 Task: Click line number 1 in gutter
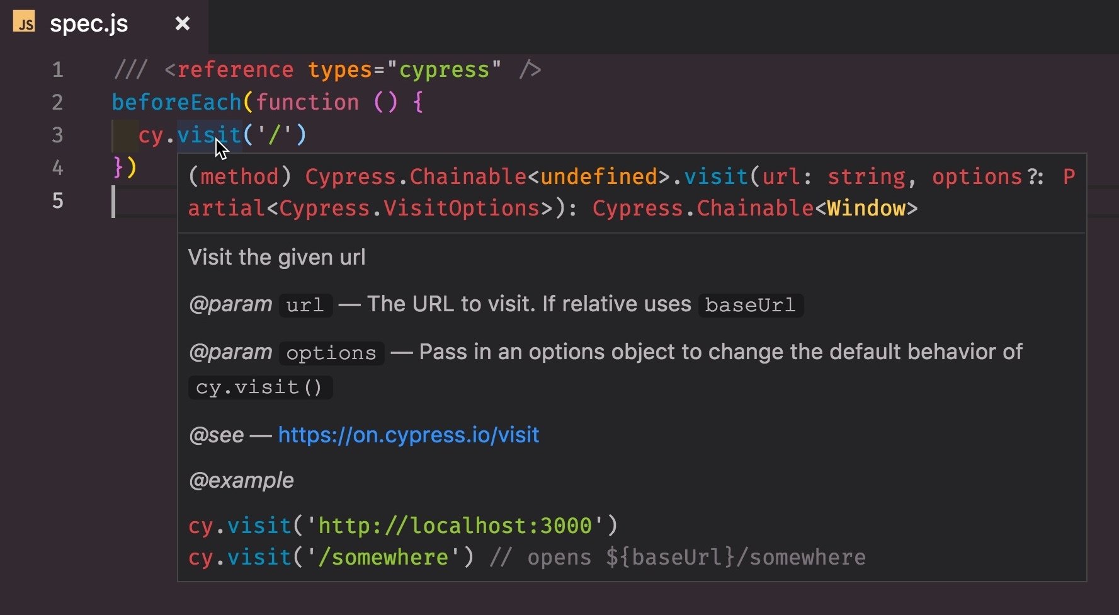coord(57,69)
